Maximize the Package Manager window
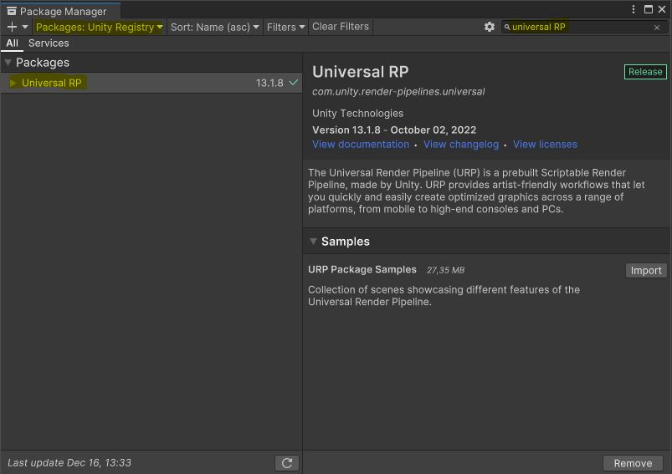Viewport: 672px width, 474px height. [648, 9]
